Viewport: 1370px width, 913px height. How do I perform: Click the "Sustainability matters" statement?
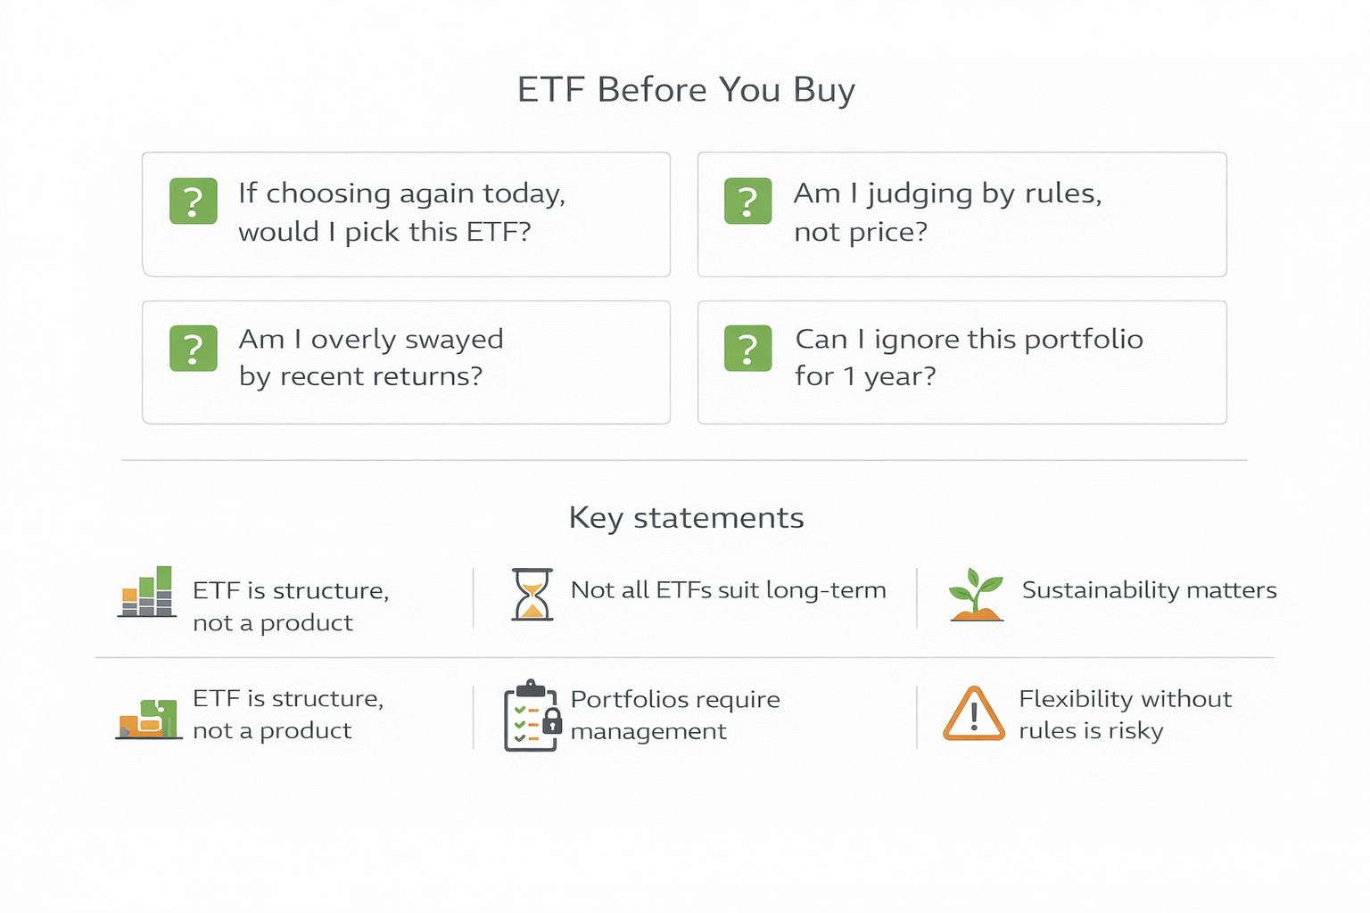click(x=1149, y=590)
